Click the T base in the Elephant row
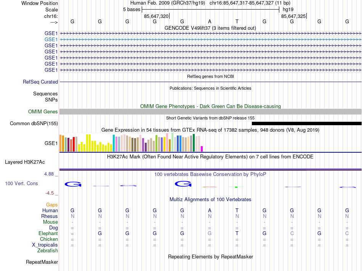Screen dimensions: 362x271 (237, 233)
